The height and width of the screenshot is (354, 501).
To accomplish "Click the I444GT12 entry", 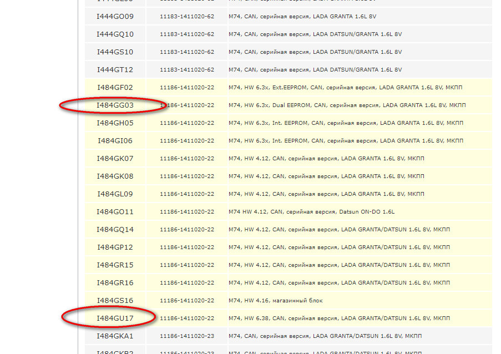I will [x=115, y=70].
